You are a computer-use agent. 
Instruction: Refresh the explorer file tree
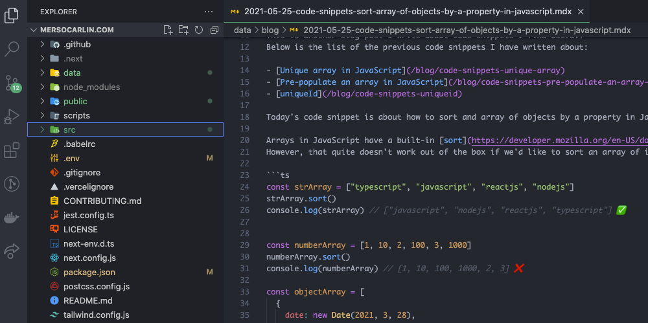199,30
